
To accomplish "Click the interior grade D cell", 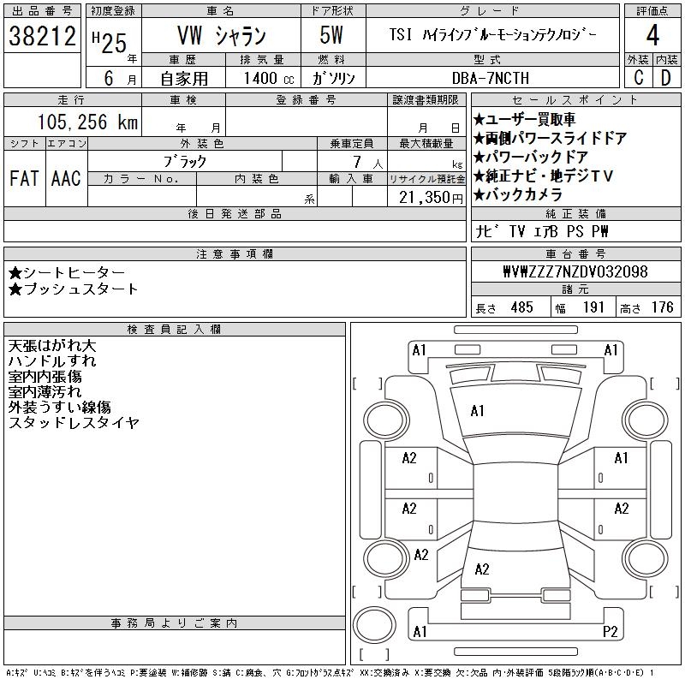I will tap(666, 78).
